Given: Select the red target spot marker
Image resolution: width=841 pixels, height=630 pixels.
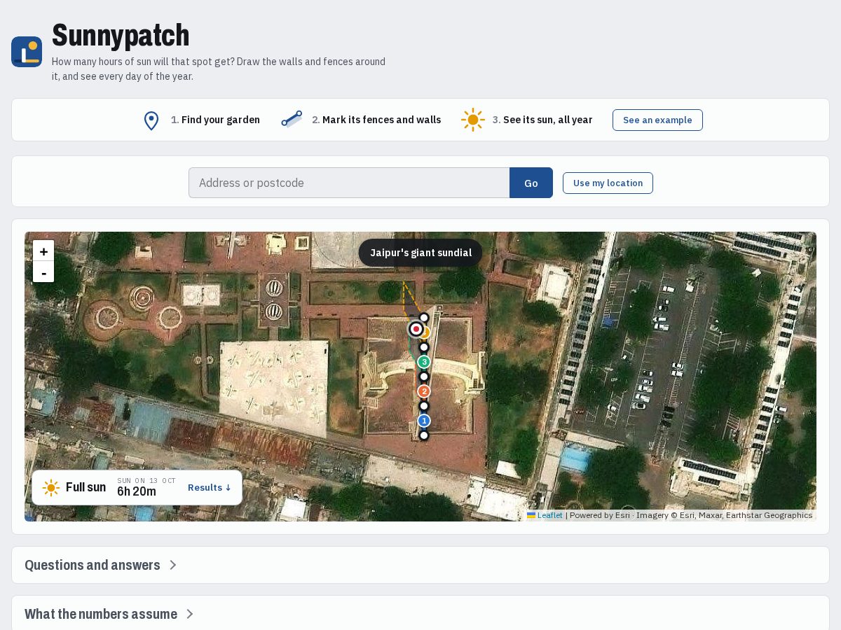Looking at the screenshot, I should [416, 329].
